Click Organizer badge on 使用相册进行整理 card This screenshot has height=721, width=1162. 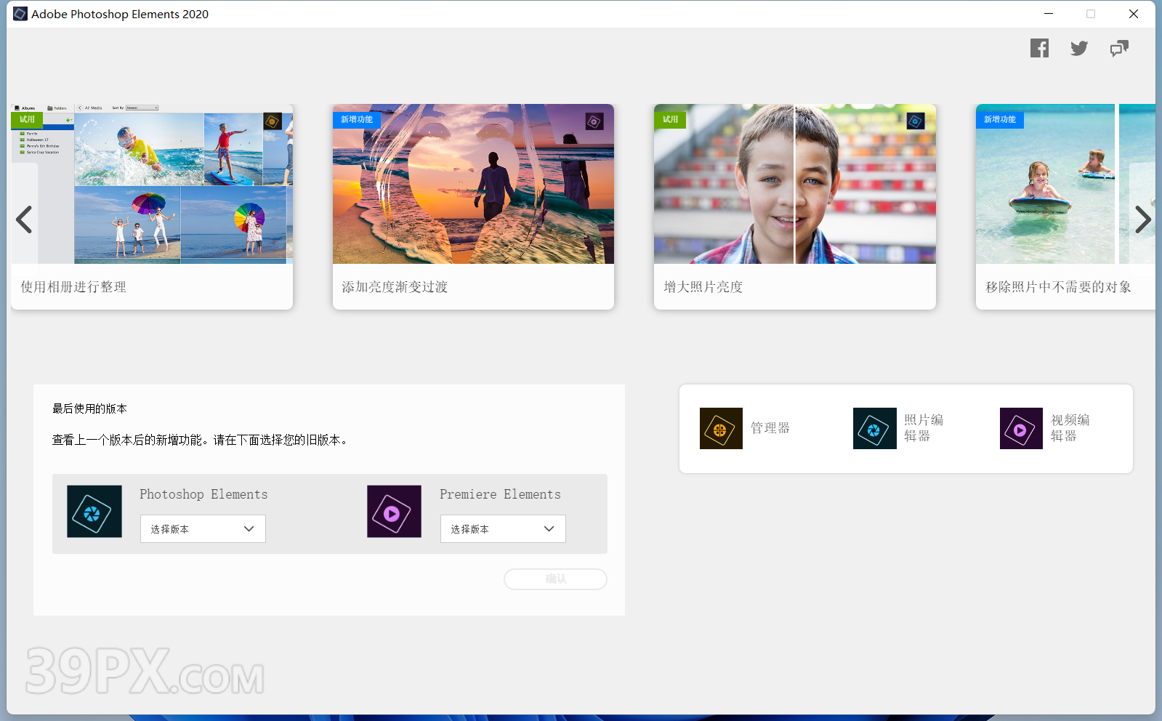(273, 121)
